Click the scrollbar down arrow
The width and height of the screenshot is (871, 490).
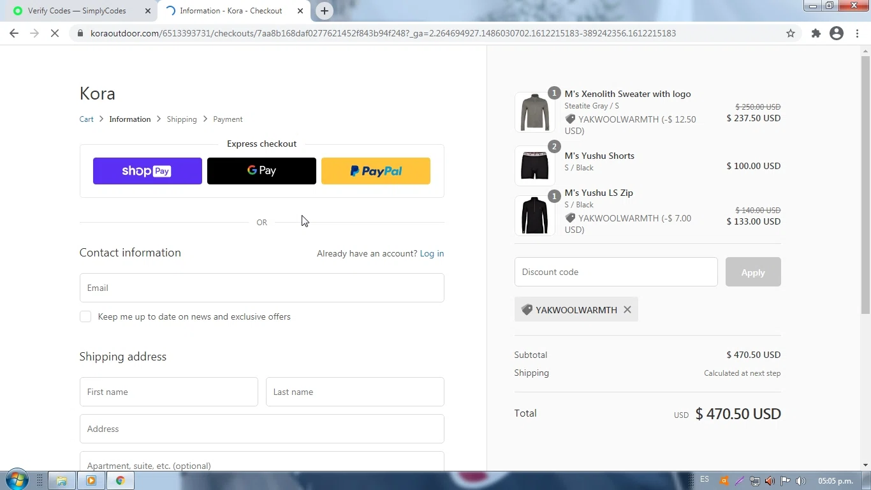[865, 465]
